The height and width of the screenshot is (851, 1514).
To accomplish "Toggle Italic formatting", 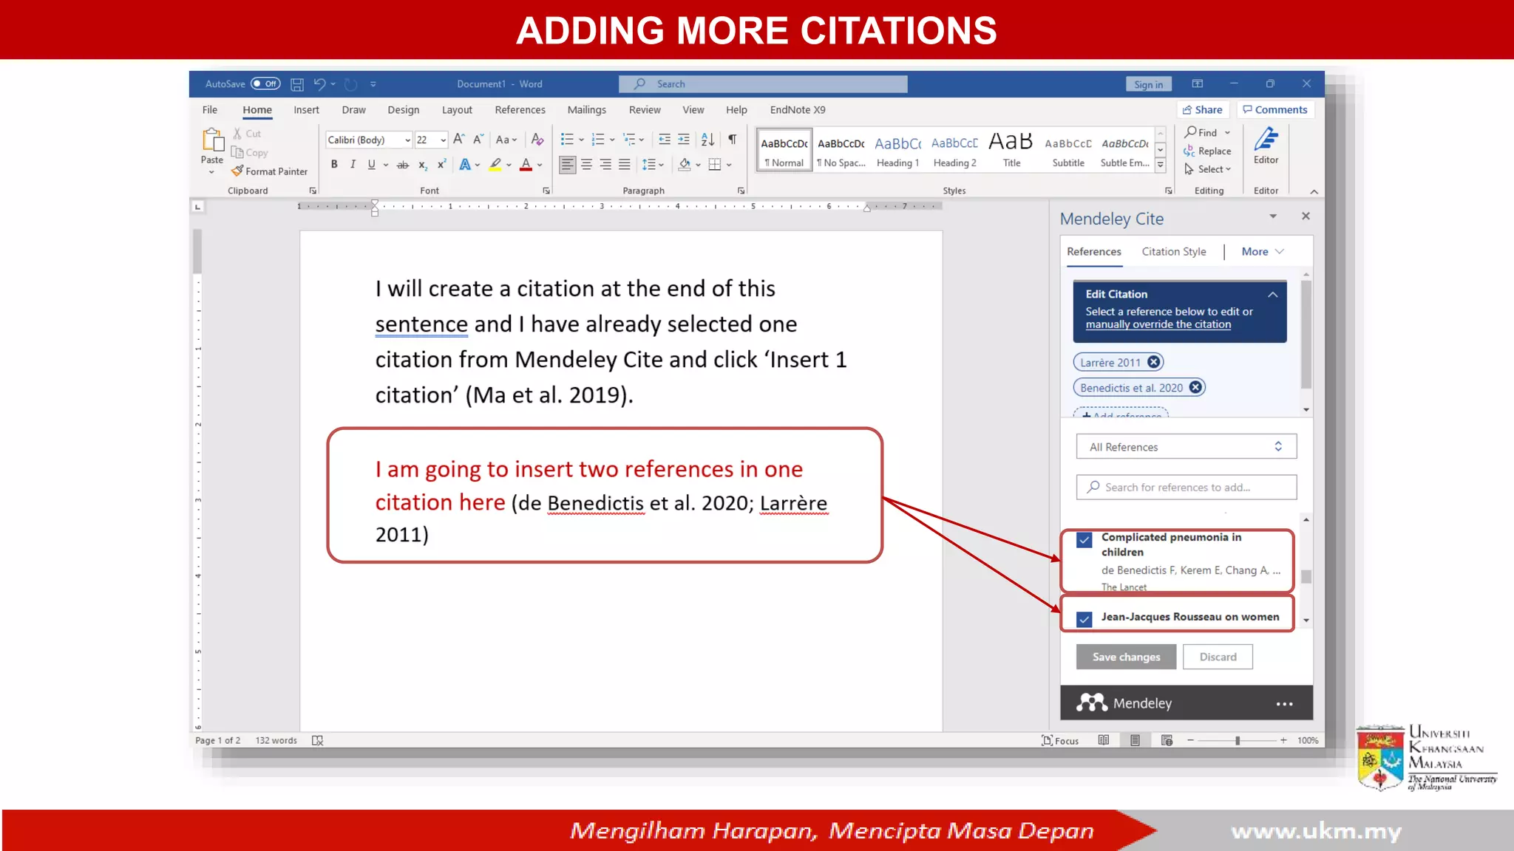I will (353, 164).
